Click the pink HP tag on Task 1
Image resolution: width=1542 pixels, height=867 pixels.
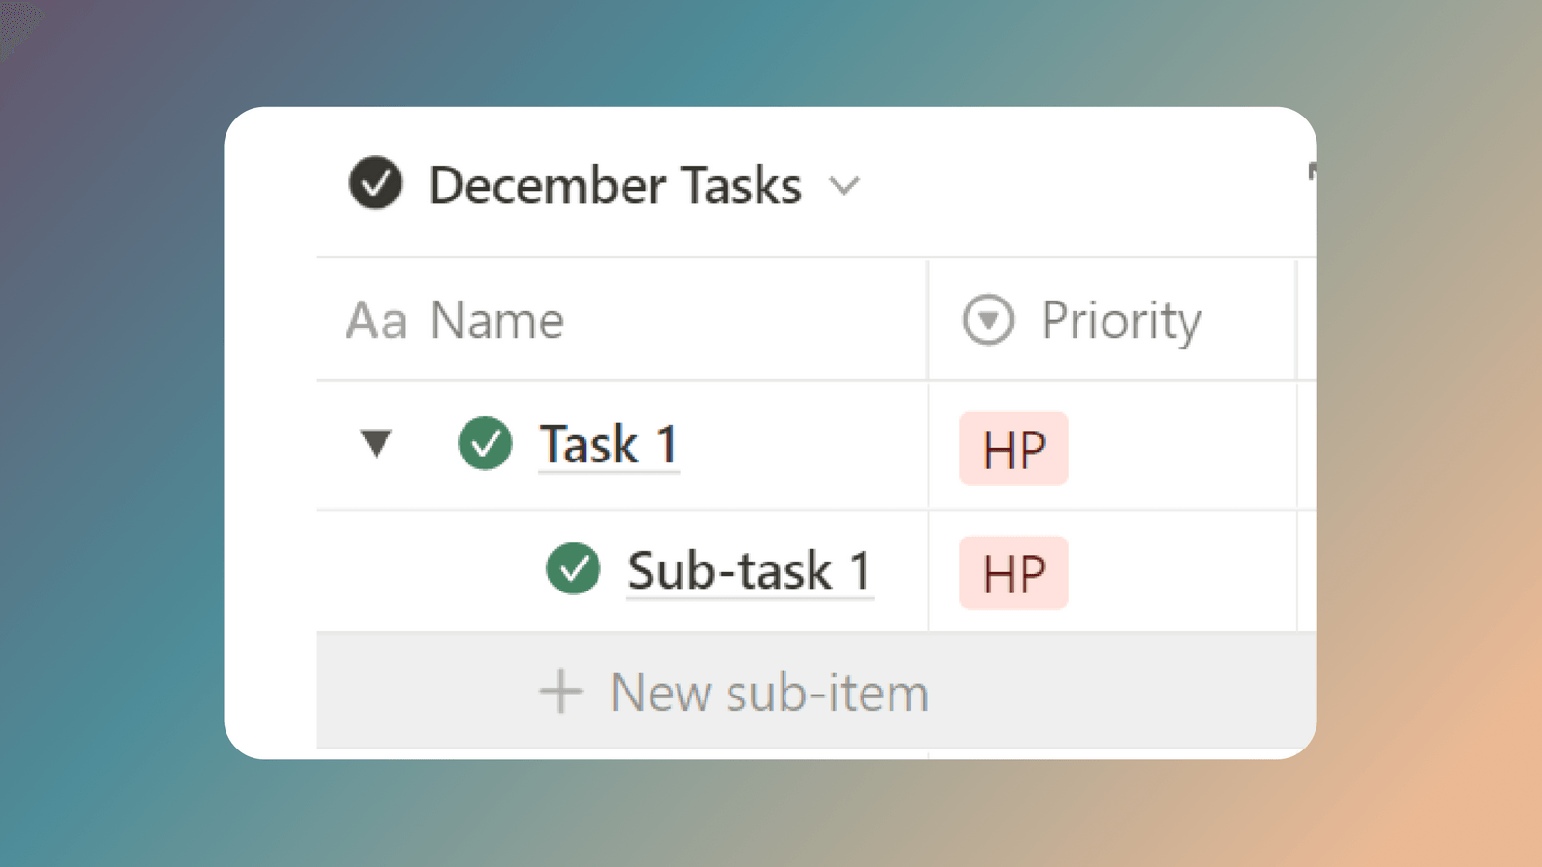pos(1012,447)
